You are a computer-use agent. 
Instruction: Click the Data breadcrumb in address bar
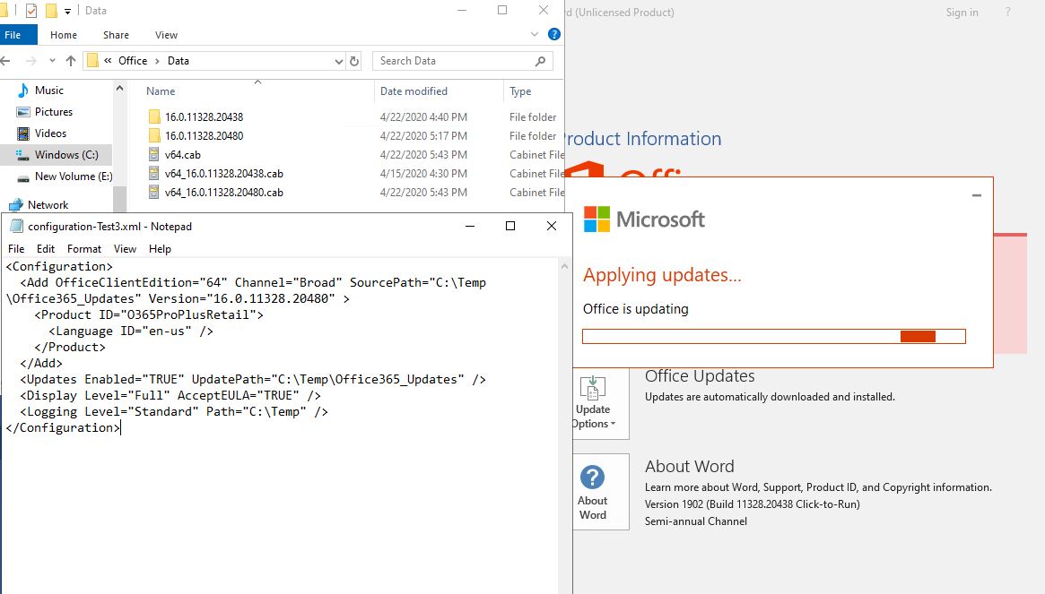178,61
